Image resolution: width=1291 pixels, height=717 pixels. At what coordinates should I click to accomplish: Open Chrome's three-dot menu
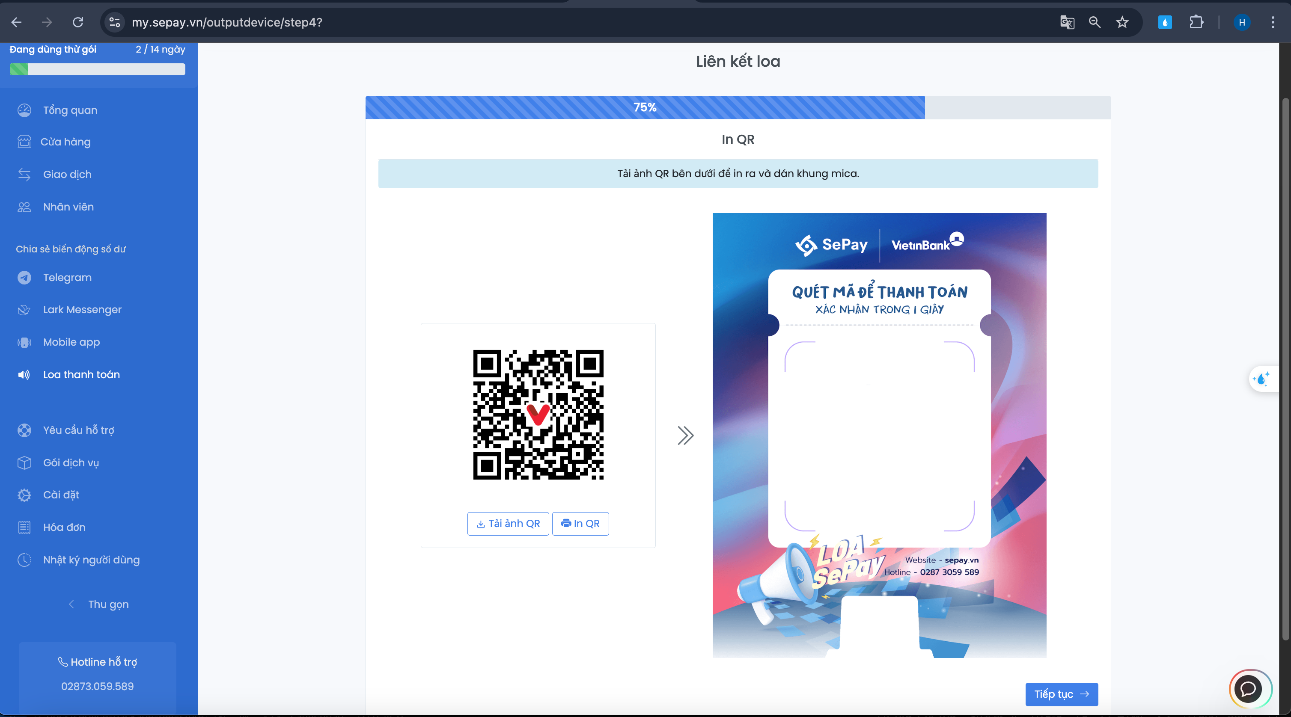(x=1273, y=22)
